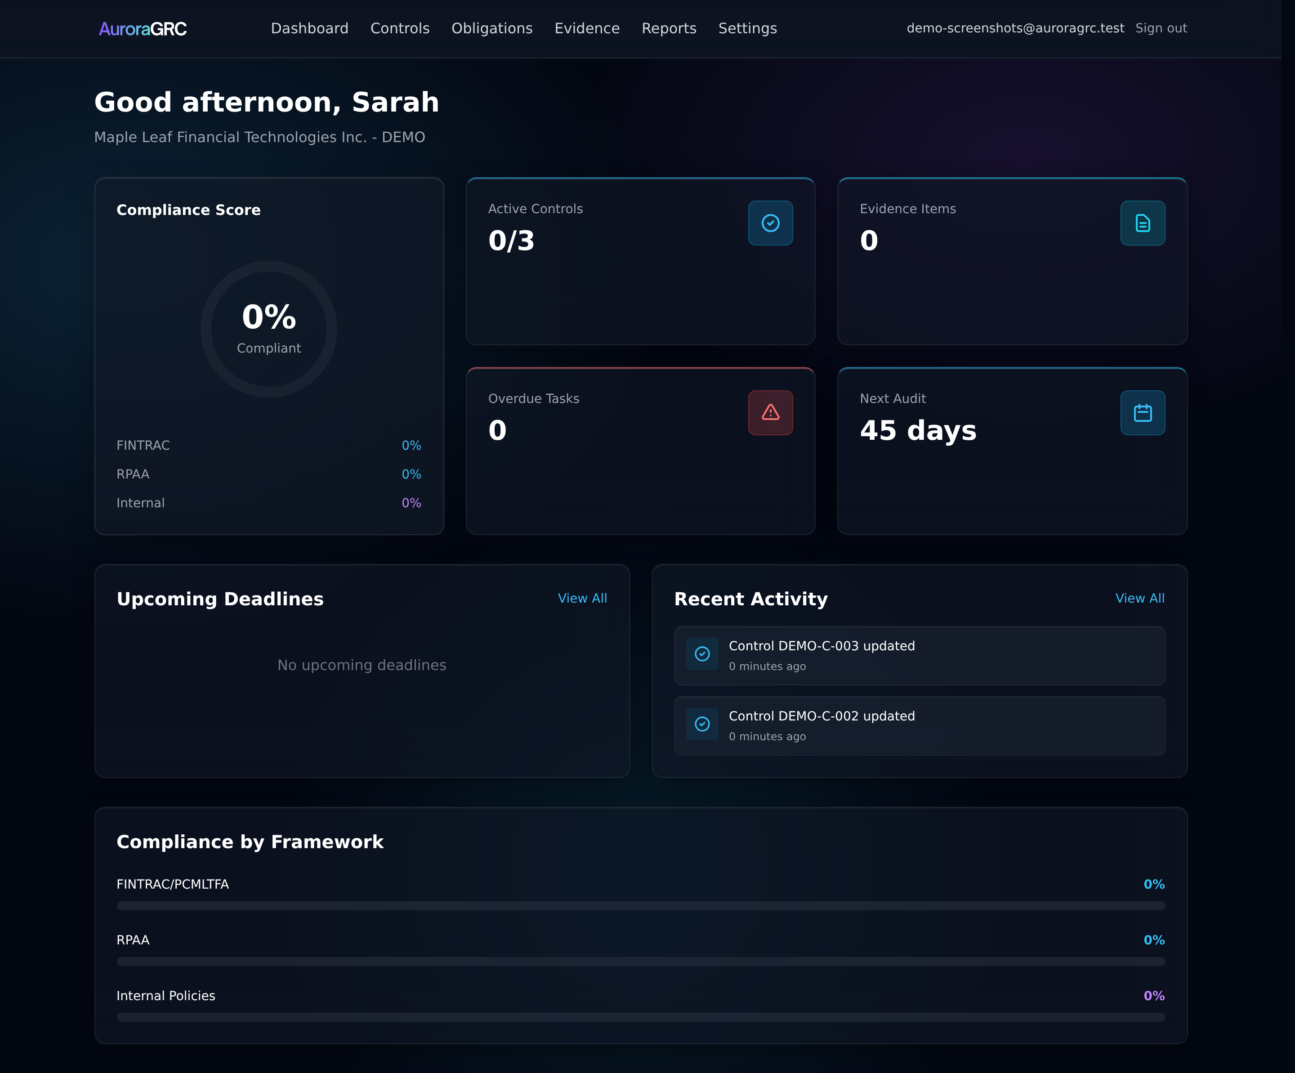Go to the Obligations page

click(x=491, y=28)
